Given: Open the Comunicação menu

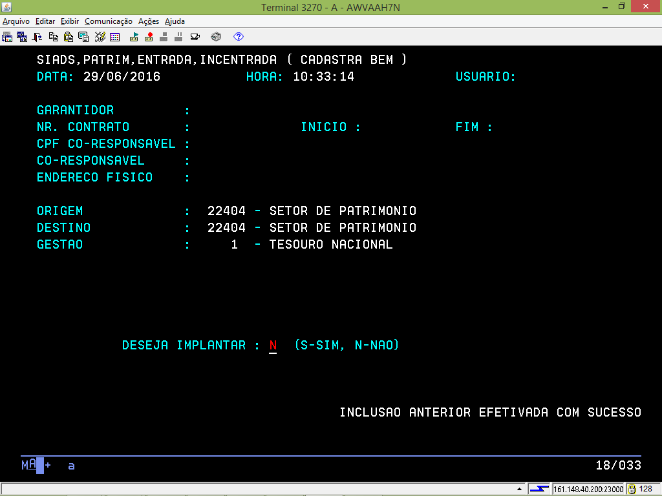Looking at the screenshot, I should point(109,21).
